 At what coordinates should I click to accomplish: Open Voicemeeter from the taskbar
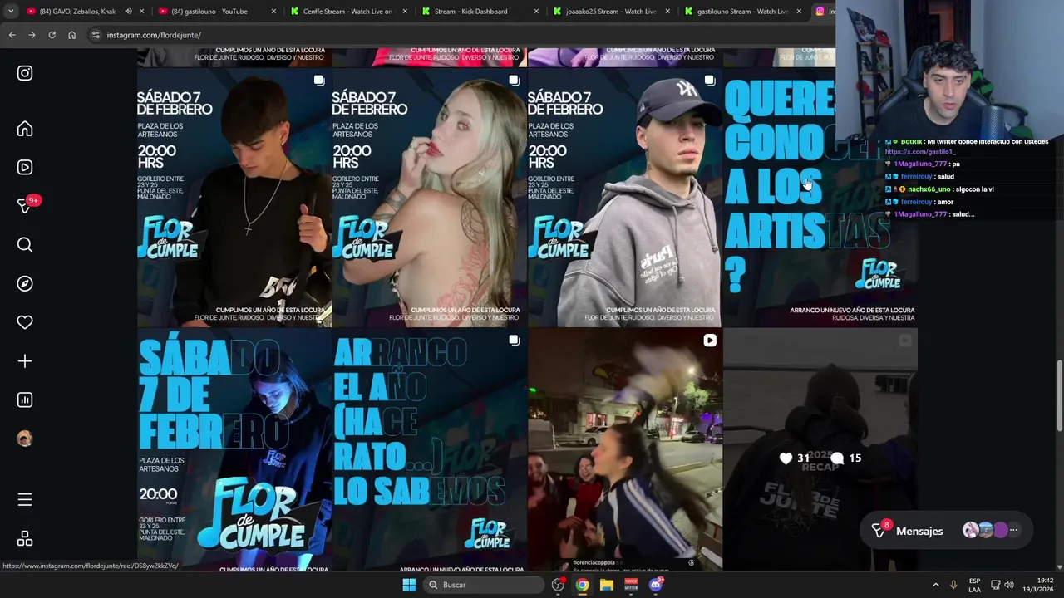631,585
